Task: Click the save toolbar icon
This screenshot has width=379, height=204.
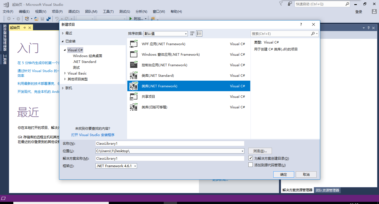Action: pyautogui.click(x=42, y=19)
